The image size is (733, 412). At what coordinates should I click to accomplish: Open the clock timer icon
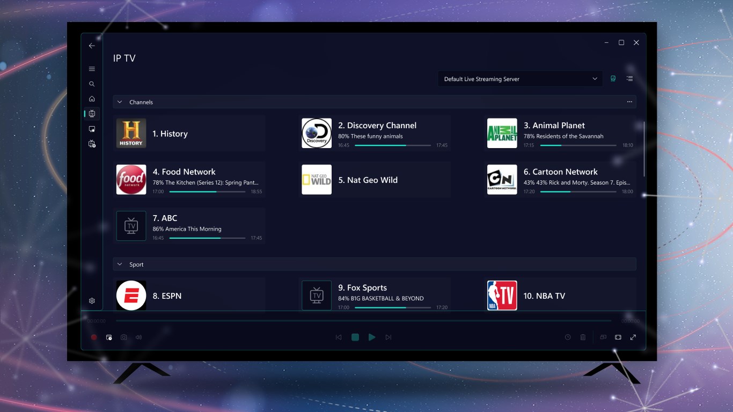(568, 337)
